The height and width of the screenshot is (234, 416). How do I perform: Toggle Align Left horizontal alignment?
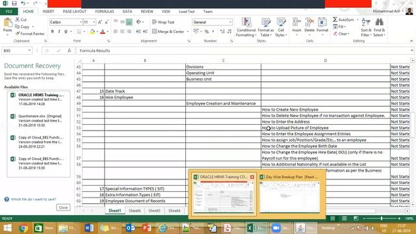[116, 32]
